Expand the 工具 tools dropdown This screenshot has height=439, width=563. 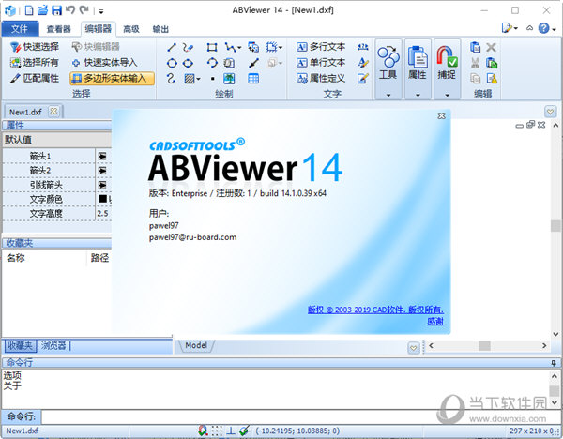coord(388,95)
